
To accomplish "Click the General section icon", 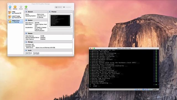I will click(x=26, y=12).
